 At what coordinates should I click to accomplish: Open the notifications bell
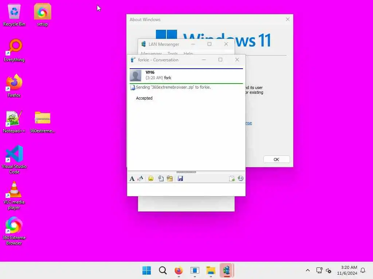[363, 270]
